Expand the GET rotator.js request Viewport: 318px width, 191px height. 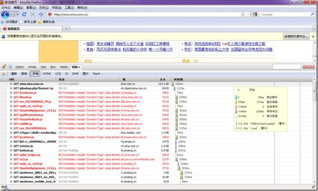[x=11, y=146]
